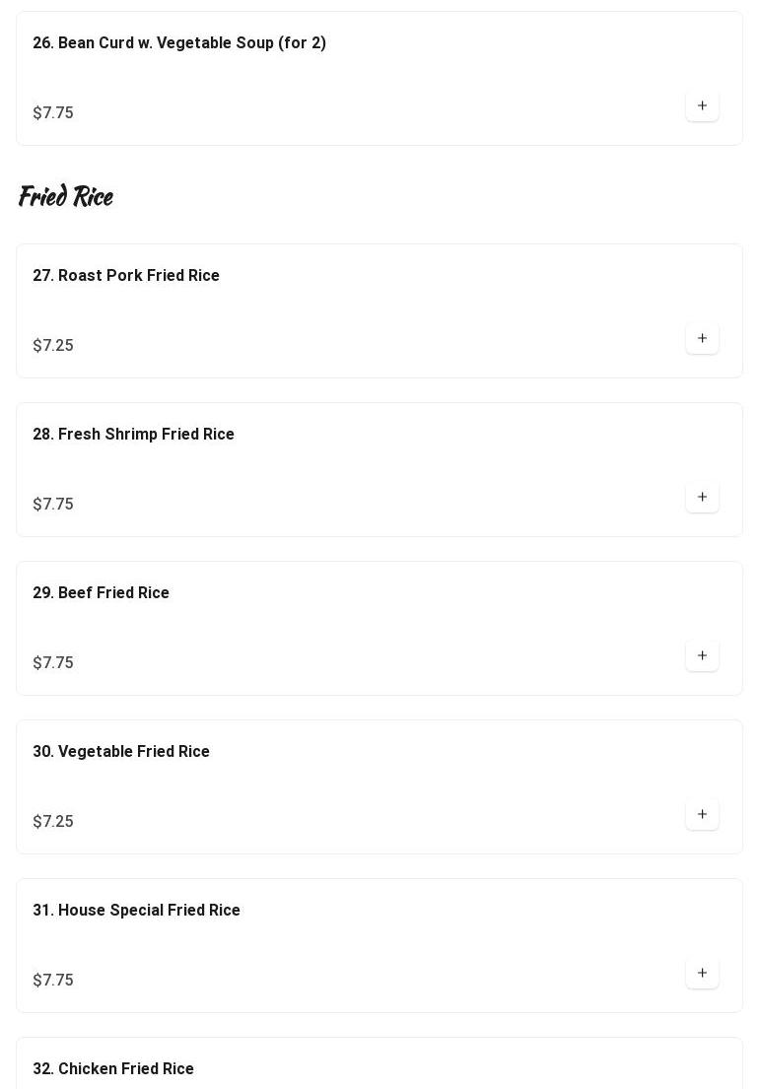Add Roast Pork Fried Rice with plus icon
The width and height of the screenshot is (759, 1089).
point(702,338)
